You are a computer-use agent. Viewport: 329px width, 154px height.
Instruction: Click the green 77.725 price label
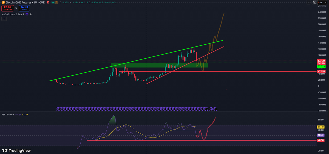pos(321,66)
